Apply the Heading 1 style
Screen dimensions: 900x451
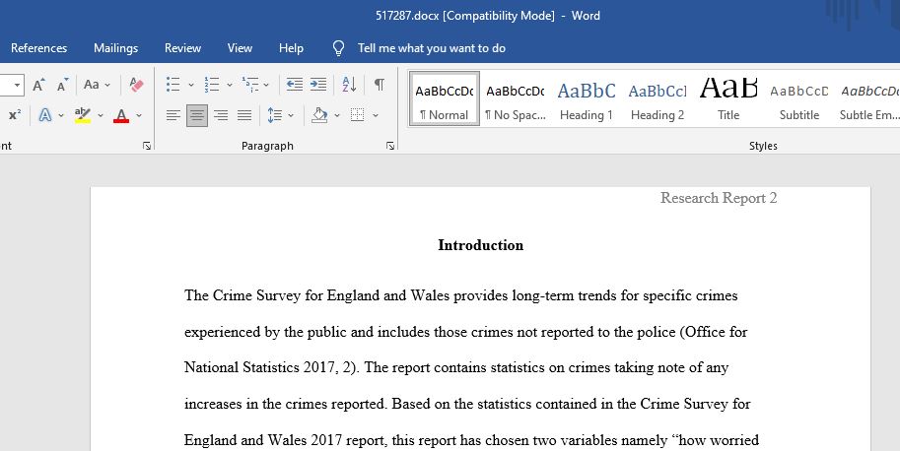(586, 98)
